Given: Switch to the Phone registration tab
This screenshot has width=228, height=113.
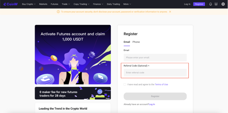Looking at the screenshot, I should pos(136,42).
